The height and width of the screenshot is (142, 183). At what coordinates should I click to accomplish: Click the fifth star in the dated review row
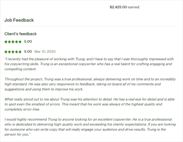[x=20, y=52]
